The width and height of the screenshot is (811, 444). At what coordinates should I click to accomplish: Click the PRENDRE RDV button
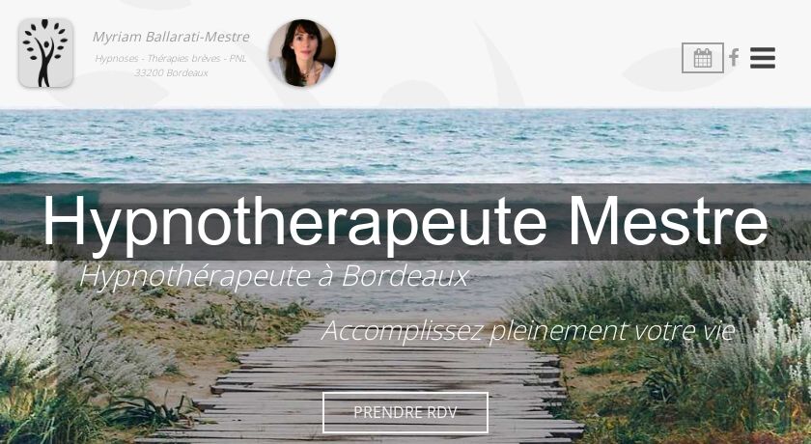pos(405,412)
